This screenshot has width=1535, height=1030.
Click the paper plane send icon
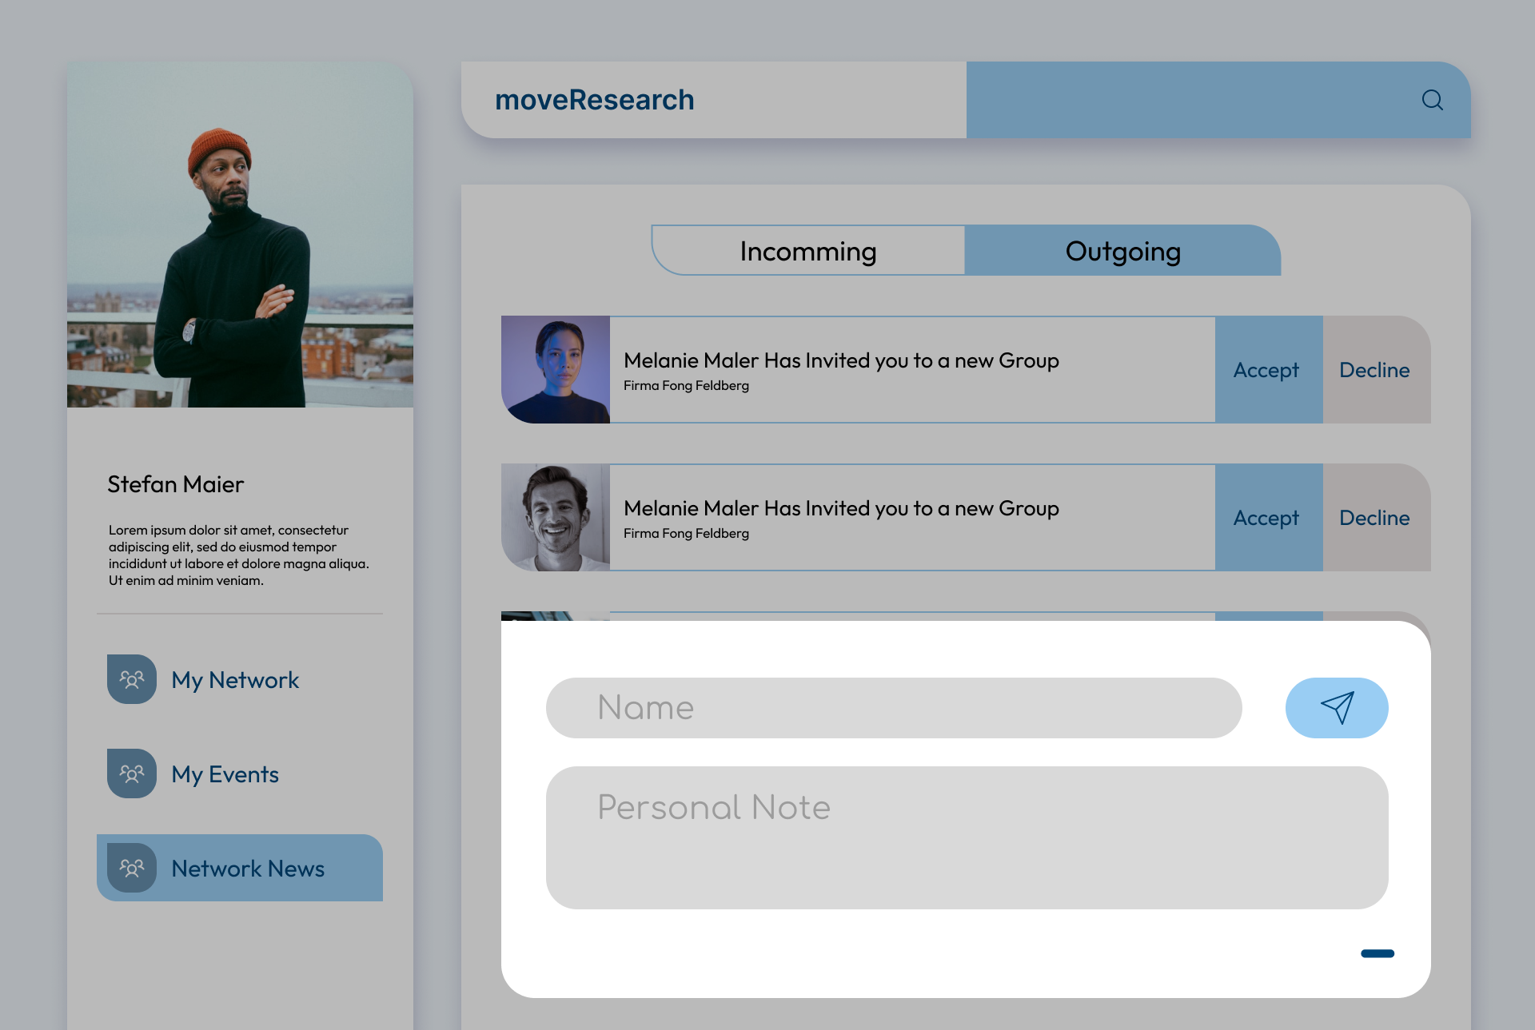[x=1337, y=707]
